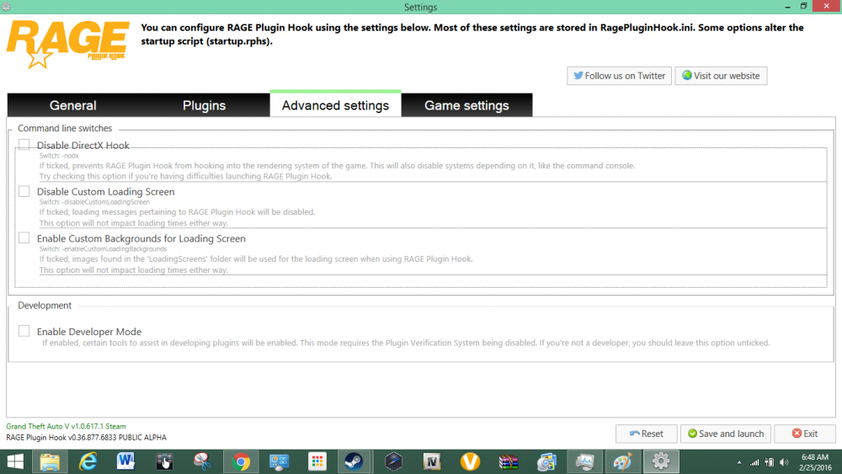Click the Development group label
The image size is (842, 474).
[x=45, y=306]
